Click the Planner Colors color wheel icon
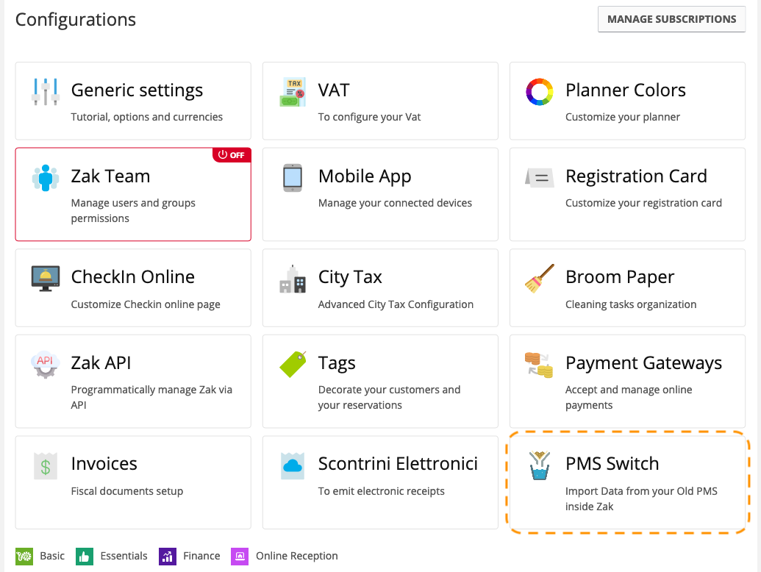761x572 pixels. tap(539, 92)
